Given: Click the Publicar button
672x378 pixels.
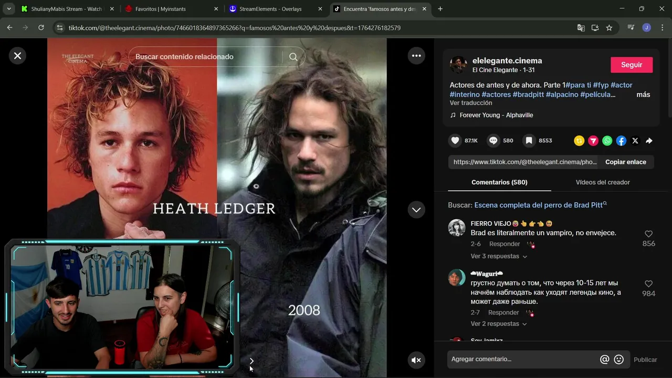Looking at the screenshot, I should click(645, 360).
